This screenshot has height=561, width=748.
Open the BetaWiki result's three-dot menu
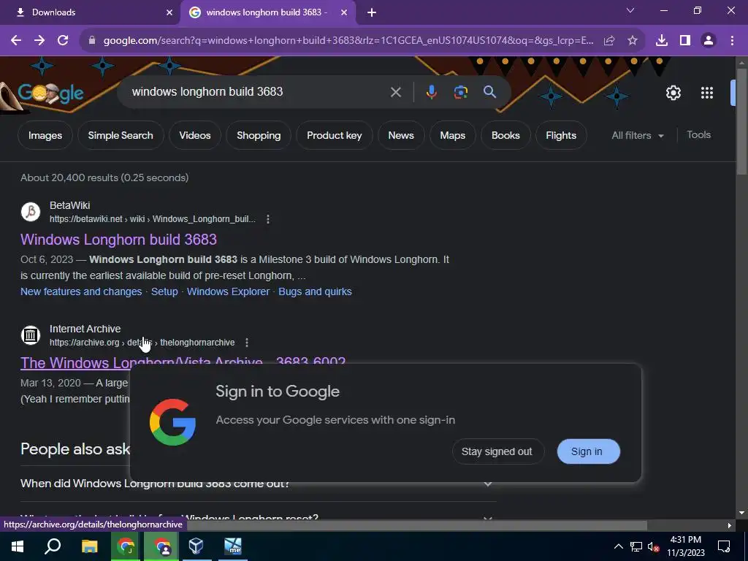pos(267,219)
